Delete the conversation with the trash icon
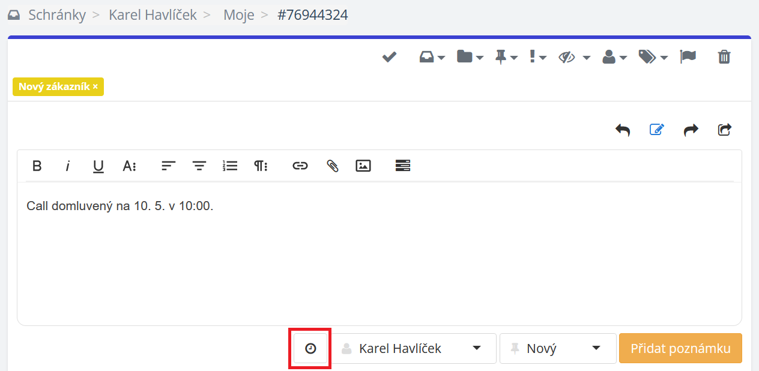759x371 pixels. (x=724, y=57)
